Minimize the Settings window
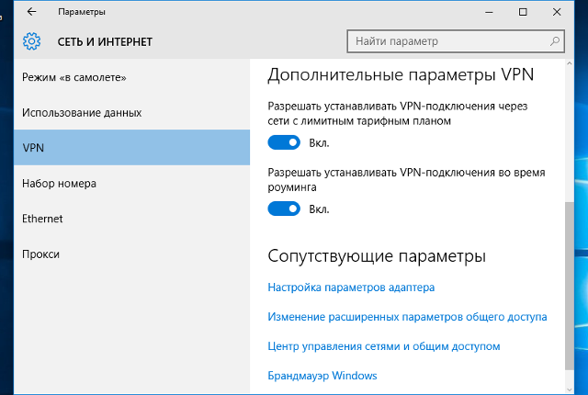Viewport: 588px width, 395px height. coord(481,12)
